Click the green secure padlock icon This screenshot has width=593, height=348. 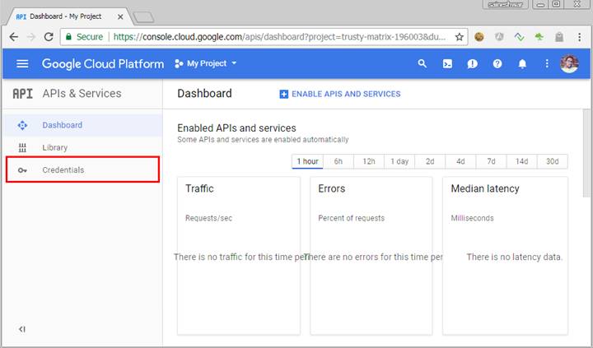tap(68, 37)
